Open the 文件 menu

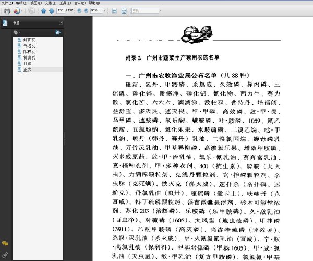pos(7,3)
